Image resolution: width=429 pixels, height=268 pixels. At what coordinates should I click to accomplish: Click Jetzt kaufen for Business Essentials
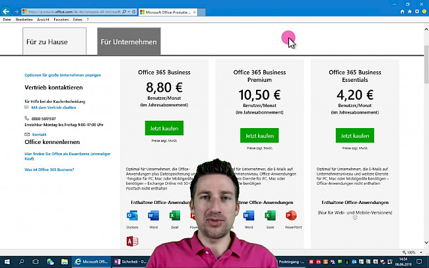coord(354,135)
